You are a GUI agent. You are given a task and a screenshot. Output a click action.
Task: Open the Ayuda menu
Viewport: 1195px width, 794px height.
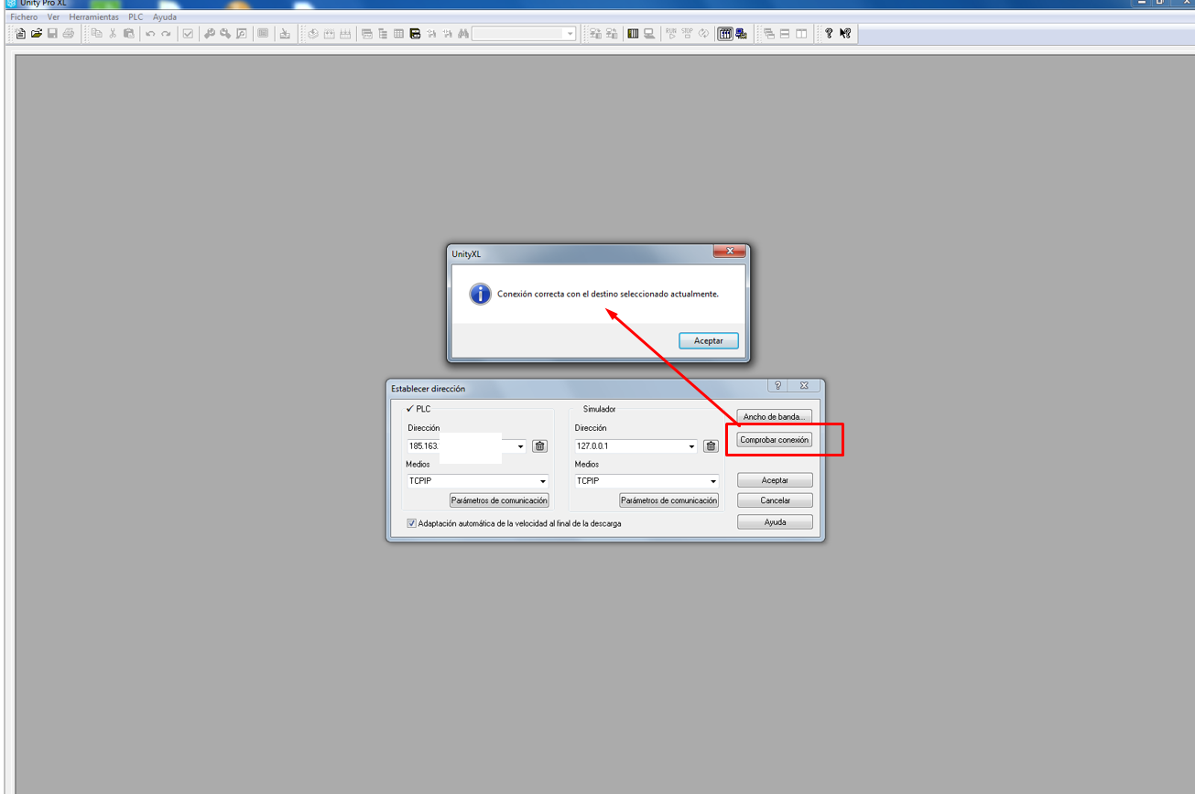[x=165, y=16]
